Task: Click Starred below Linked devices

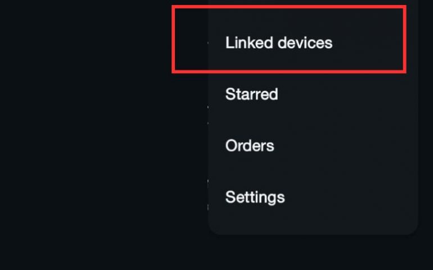Action: point(251,94)
